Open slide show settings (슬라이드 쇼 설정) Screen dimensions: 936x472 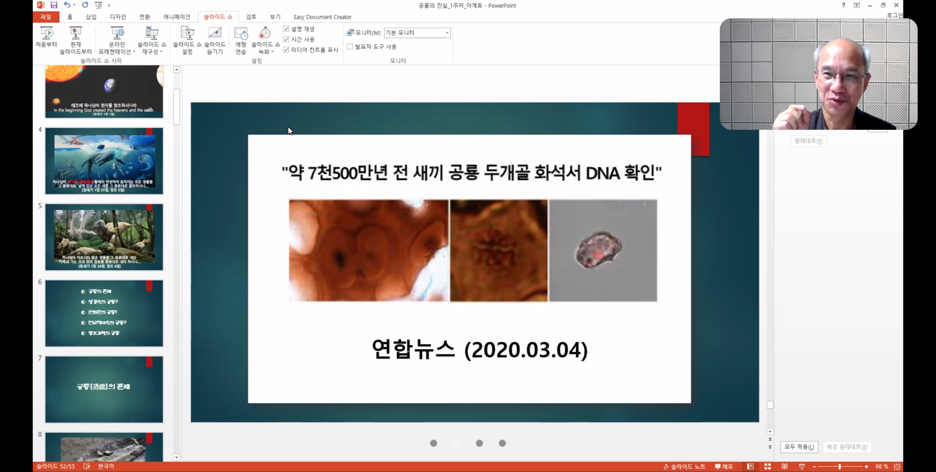pyautogui.click(x=187, y=41)
